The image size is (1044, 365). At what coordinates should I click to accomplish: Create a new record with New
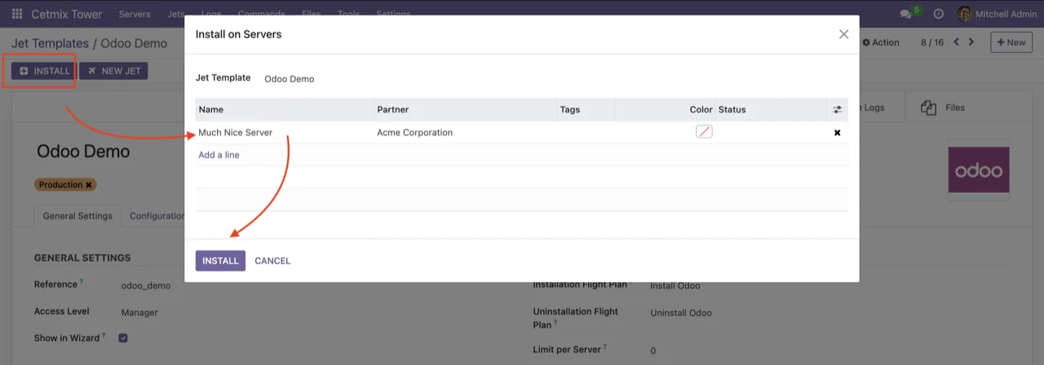pos(1011,42)
